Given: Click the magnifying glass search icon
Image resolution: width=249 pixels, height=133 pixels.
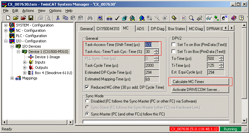Looking at the screenshot, I should pyautogui.click(x=192, y=18).
